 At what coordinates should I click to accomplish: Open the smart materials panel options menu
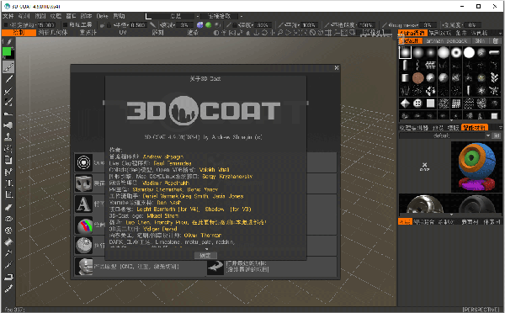501,128
